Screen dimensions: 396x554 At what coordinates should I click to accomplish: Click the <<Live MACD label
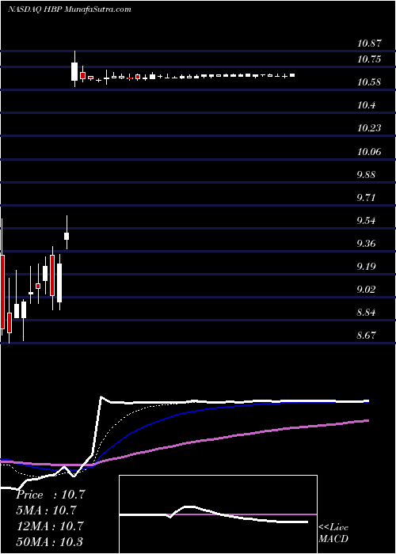pyautogui.click(x=333, y=533)
